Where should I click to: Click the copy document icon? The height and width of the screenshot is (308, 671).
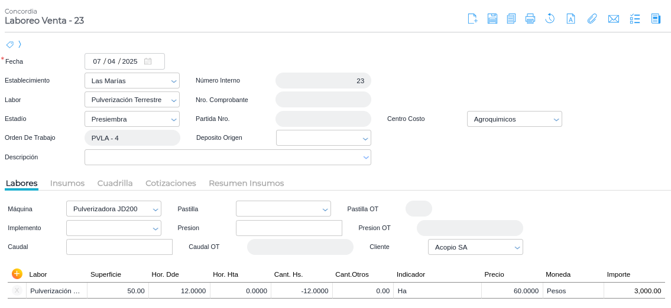pyautogui.click(x=511, y=18)
